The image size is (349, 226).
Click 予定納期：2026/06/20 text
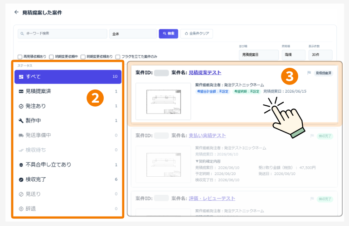pyautogui.click(x=215, y=174)
